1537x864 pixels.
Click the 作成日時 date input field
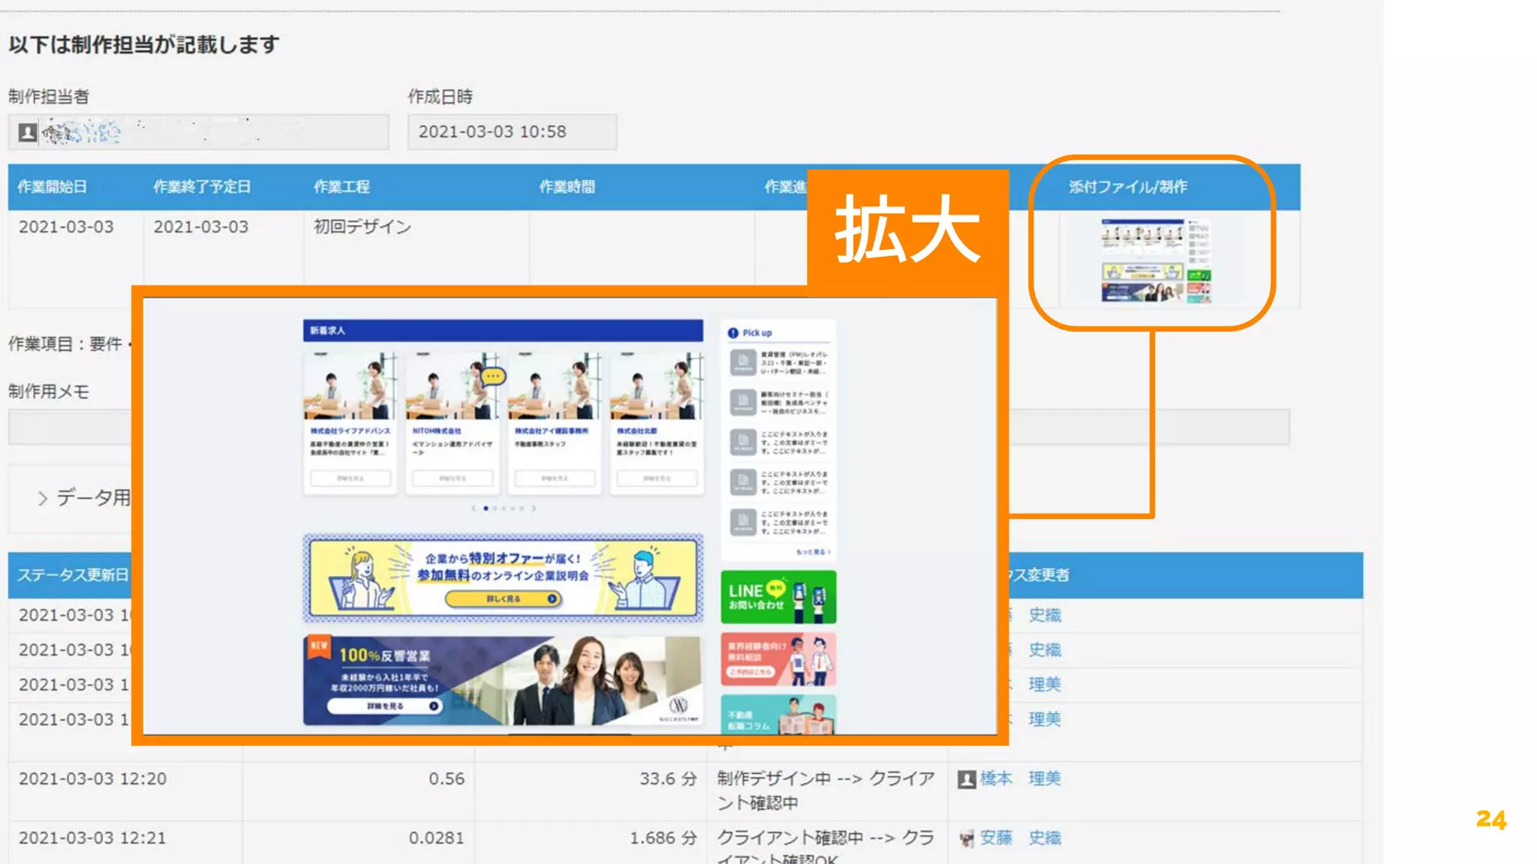coord(512,132)
